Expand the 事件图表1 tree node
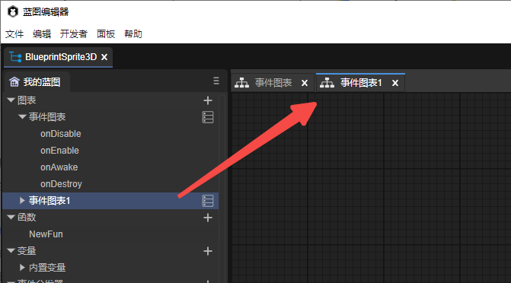The height and width of the screenshot is (283, 511). pyautogui.click(x=22, y=201)
